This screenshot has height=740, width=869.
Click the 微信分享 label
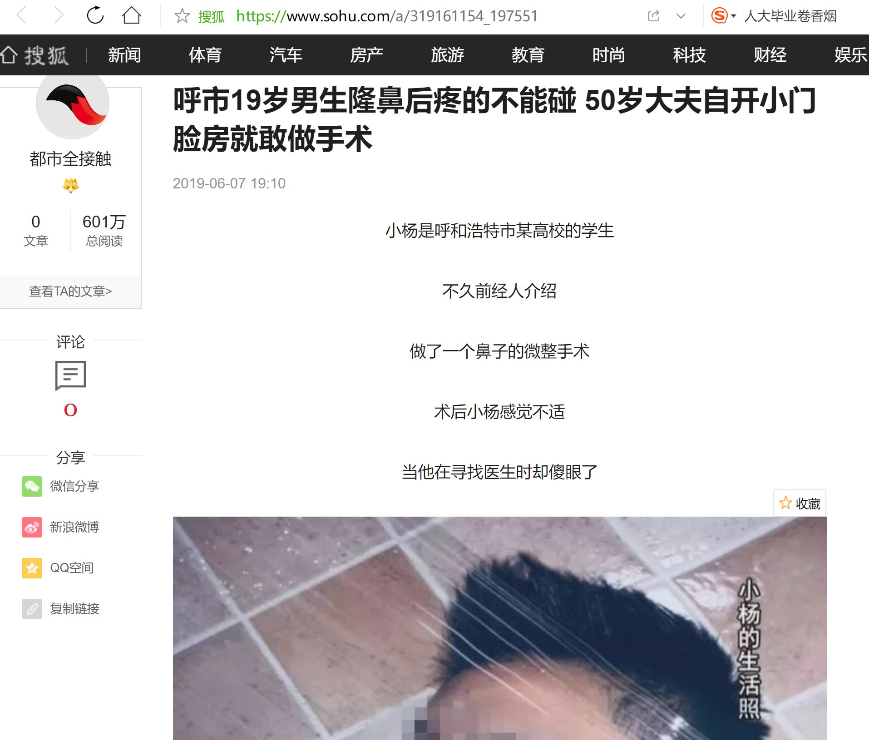(74, 486)
